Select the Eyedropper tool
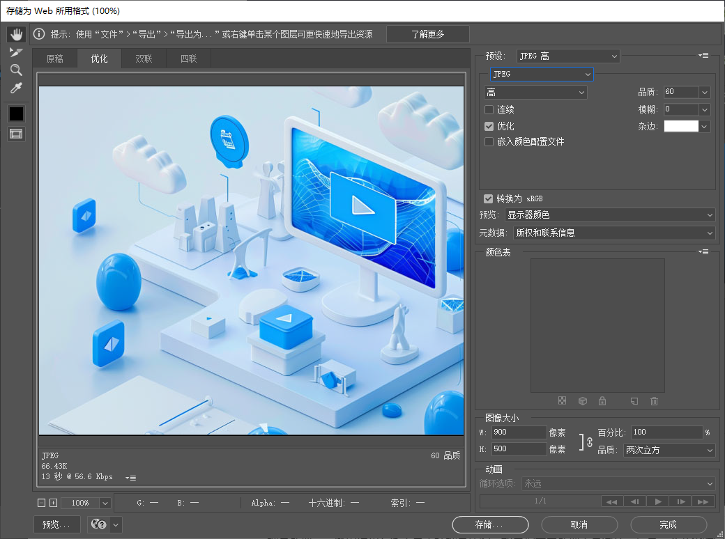The image size is (725, 539). 16,88
